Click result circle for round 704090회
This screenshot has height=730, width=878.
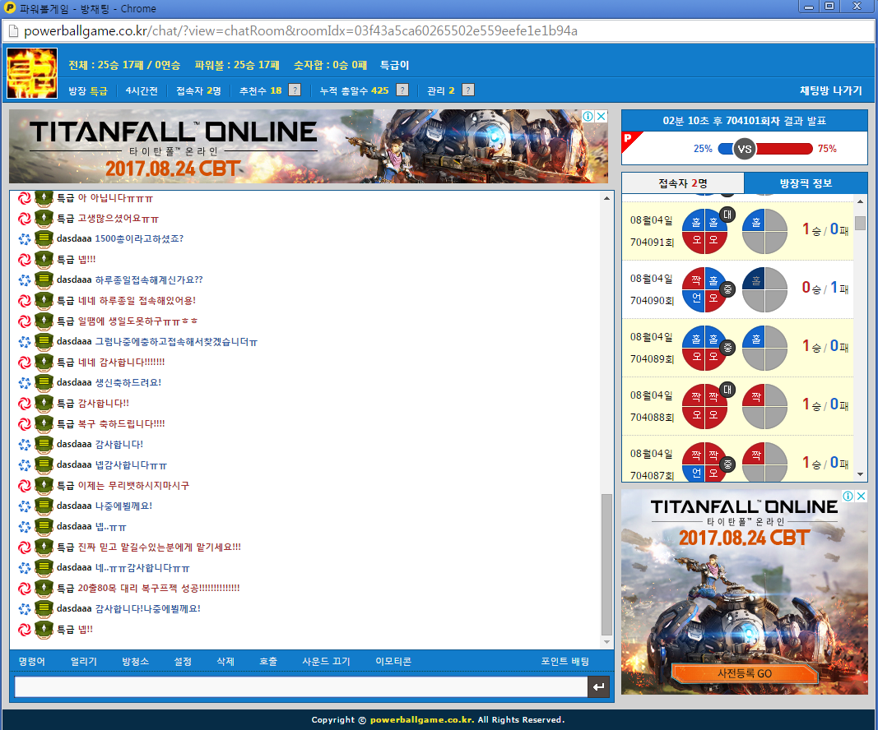[704, 289]
